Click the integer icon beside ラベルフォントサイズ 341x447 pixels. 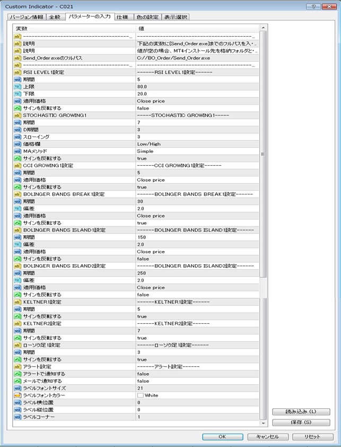pyautogui.click(x=18, y=388)
